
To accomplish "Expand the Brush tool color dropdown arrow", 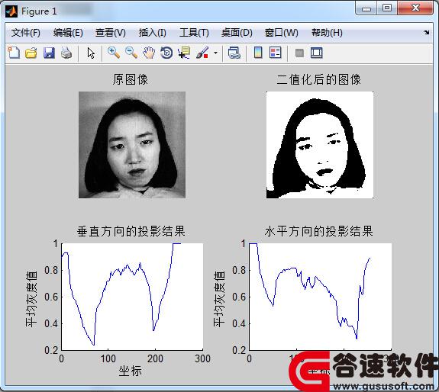I will click(x=215, y=53).
